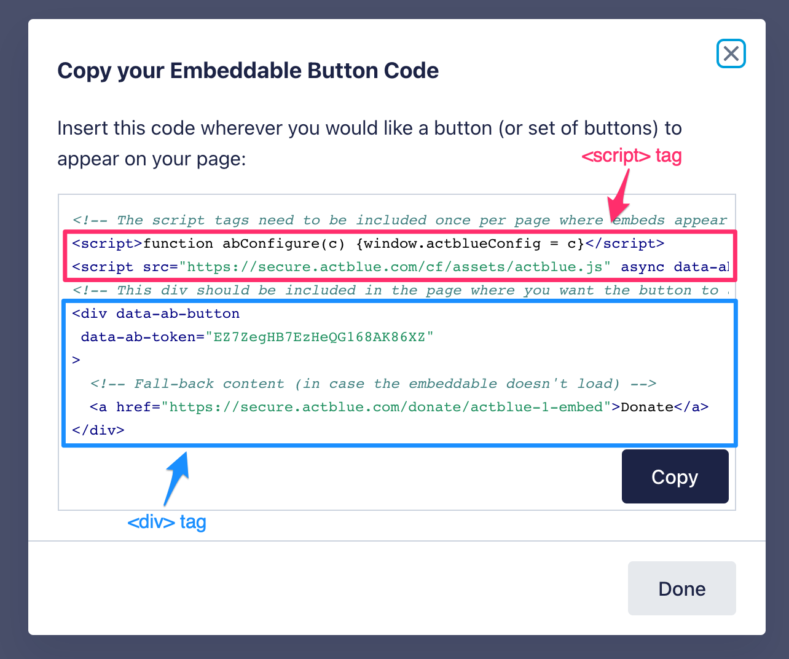Click the abConfigure function script line
Viewport: 789px width, 659px height.
coord(367,243)
